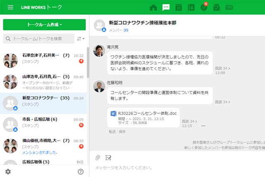Click the image attach icon
The image size is (265, 177).
tap(108, 158)
